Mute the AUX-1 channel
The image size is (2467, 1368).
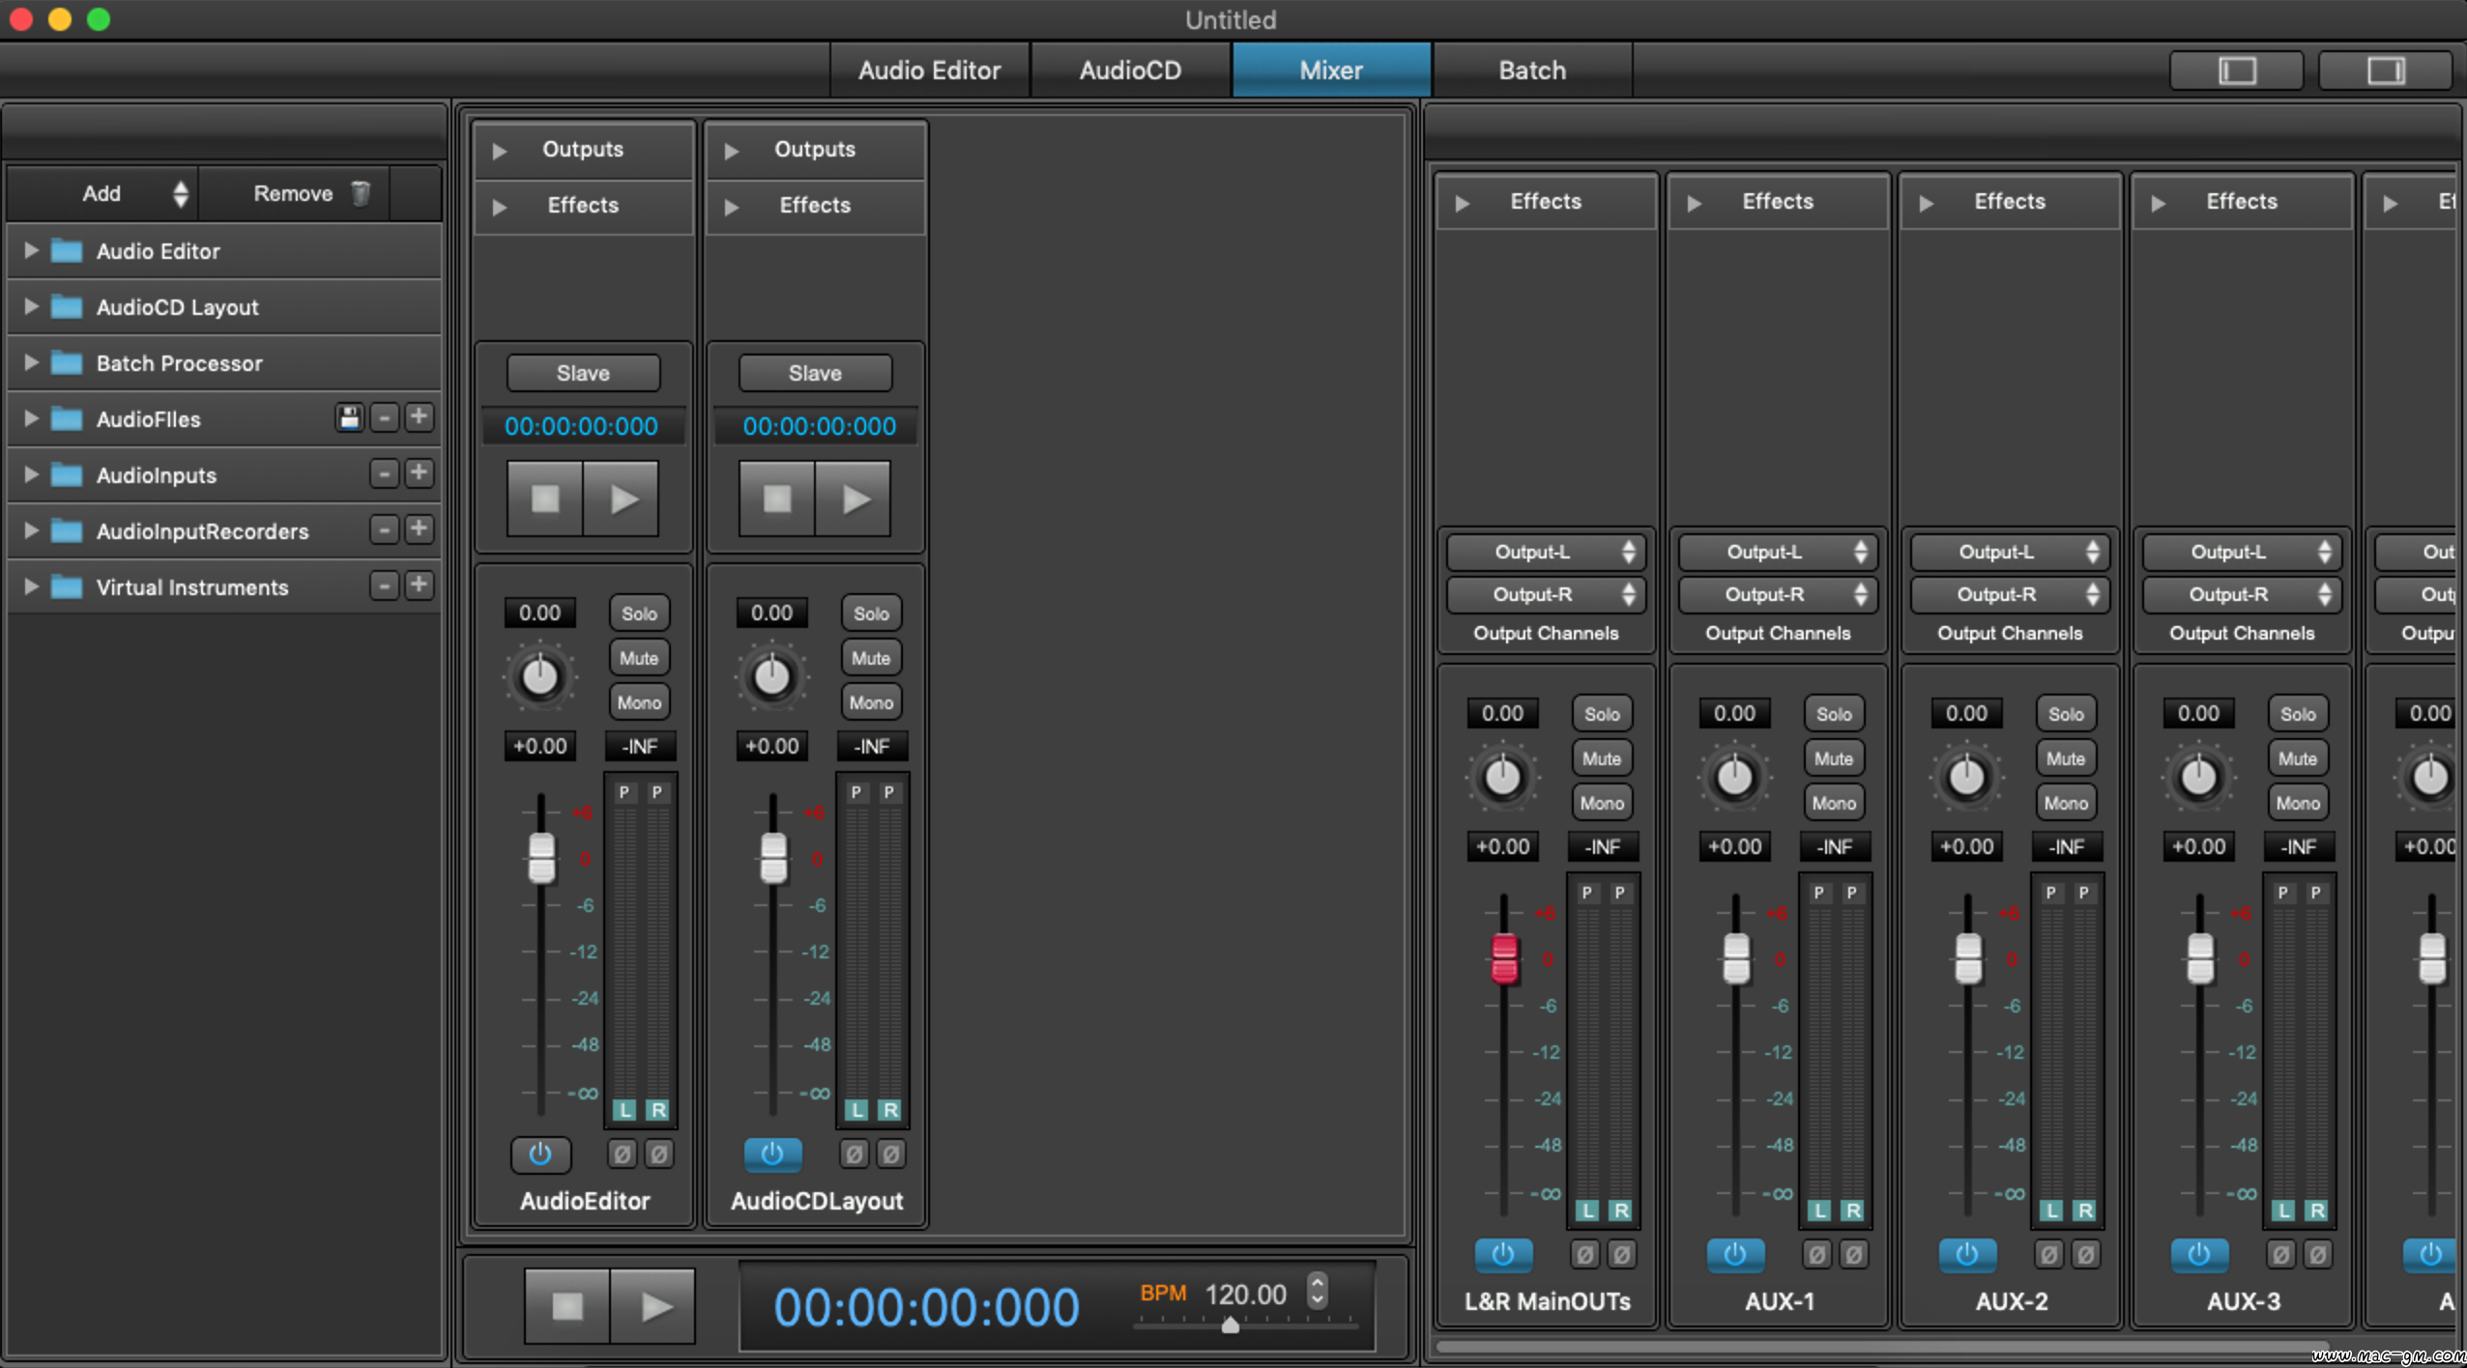[x=1833, y=758]
